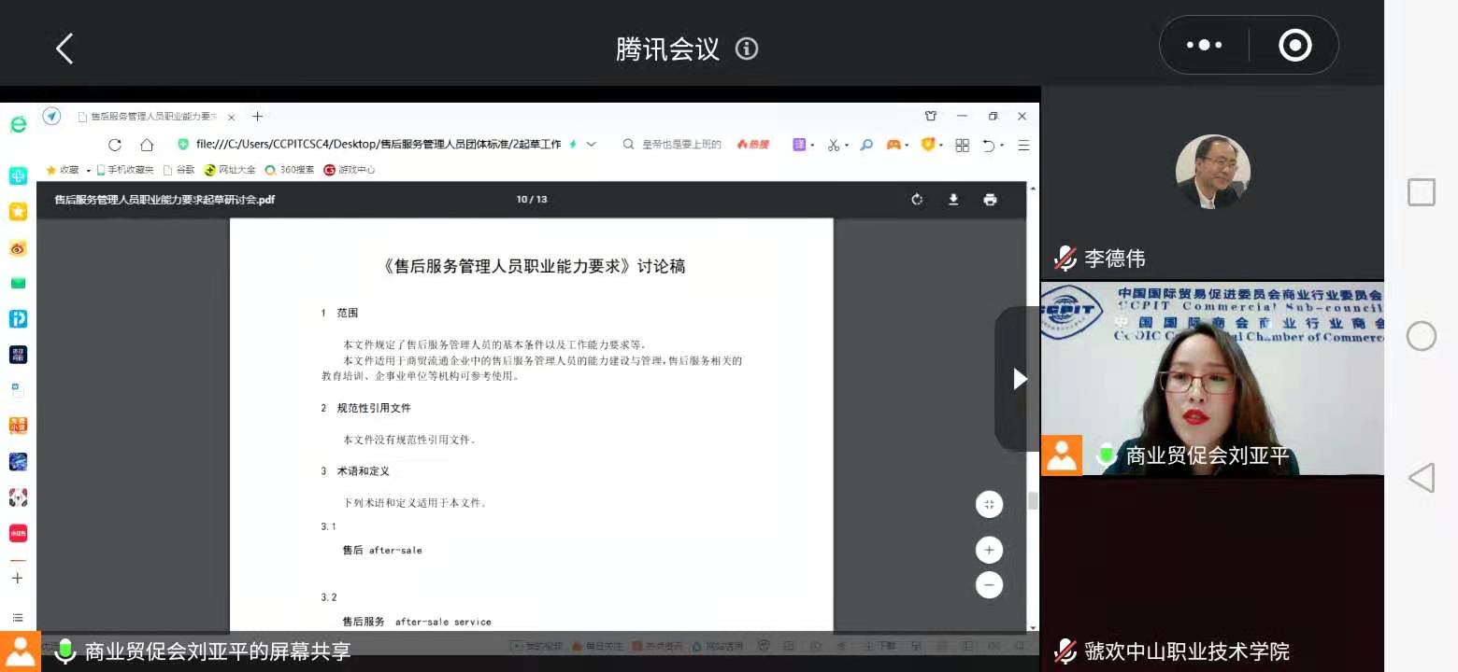Open the yellow shield icon dropdown
The image size is (1458, 672).
point(932,145)
